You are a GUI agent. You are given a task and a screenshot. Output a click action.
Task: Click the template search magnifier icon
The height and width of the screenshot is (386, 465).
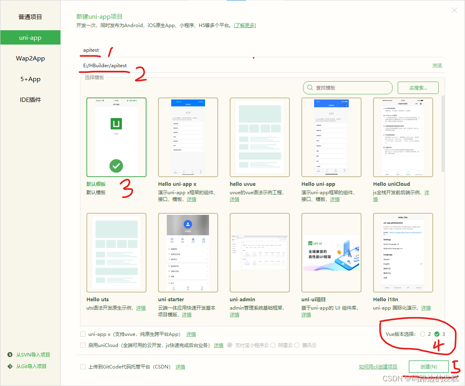[x=310, y=88]
